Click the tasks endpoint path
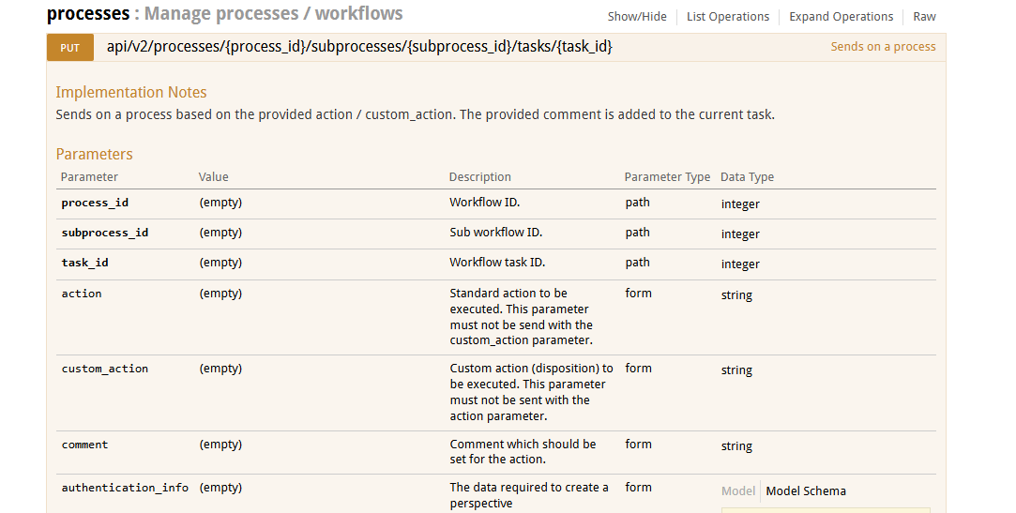1016x513 pixels. [359, 47]
